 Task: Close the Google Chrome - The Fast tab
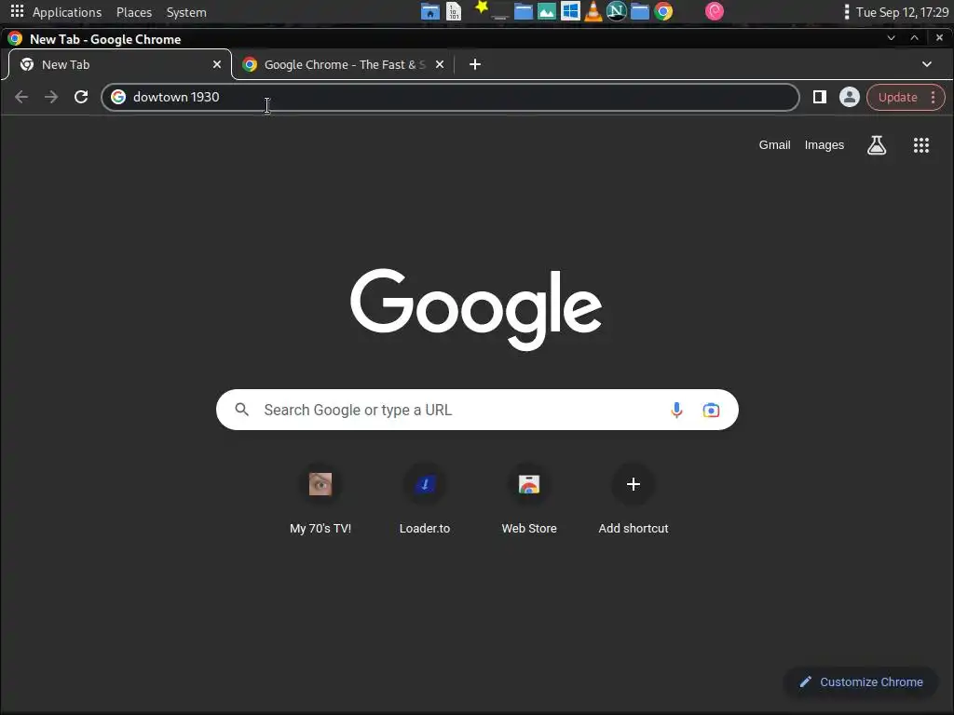click(x=440, y=64)
